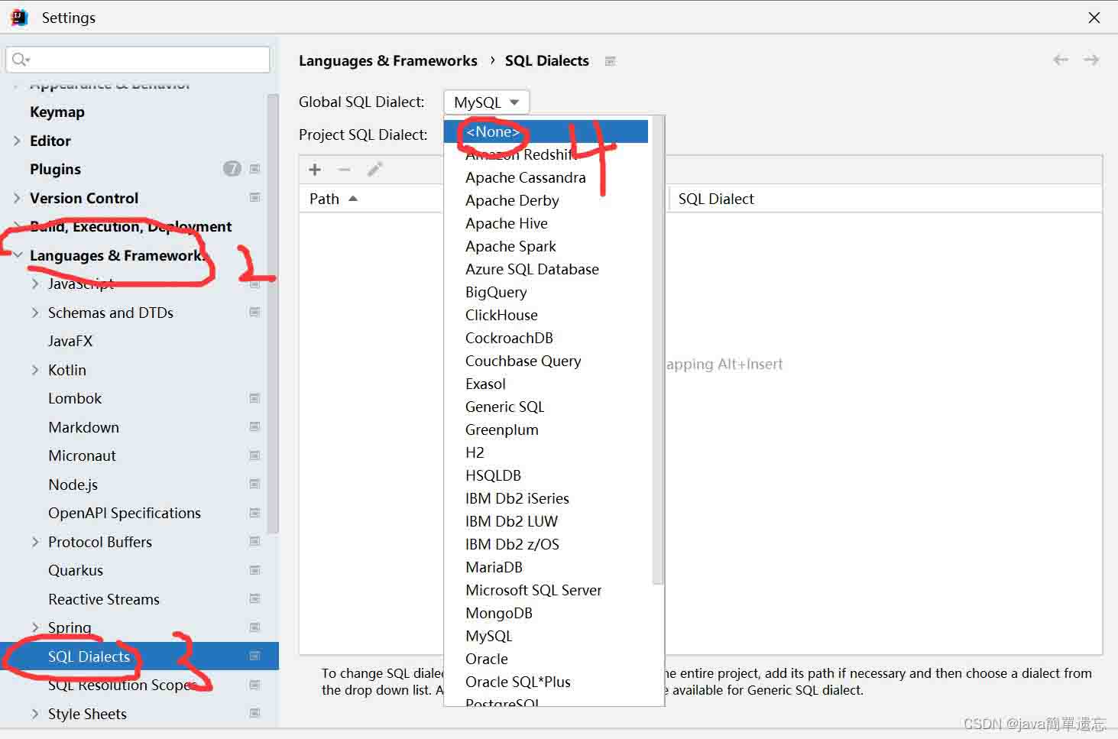This screenshot has width=1118, height=739.
Task: Click the add mapping plus icon
Action: pyautogui.click(x=315, y=170)
